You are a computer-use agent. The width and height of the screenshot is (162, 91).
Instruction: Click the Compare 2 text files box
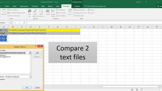(x=73, y=52)
